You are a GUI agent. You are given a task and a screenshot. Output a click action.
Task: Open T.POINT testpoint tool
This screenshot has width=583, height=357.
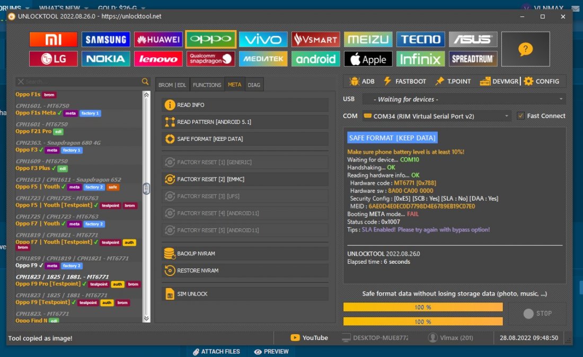click(453, 81)
